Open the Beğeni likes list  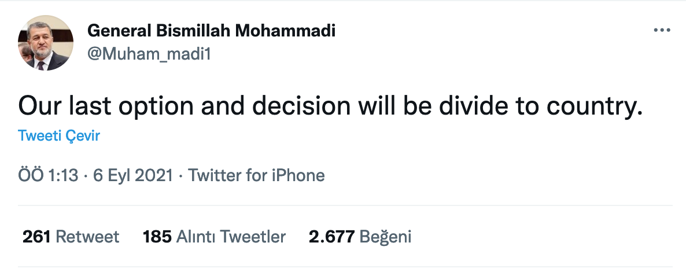tap(385, 237)
